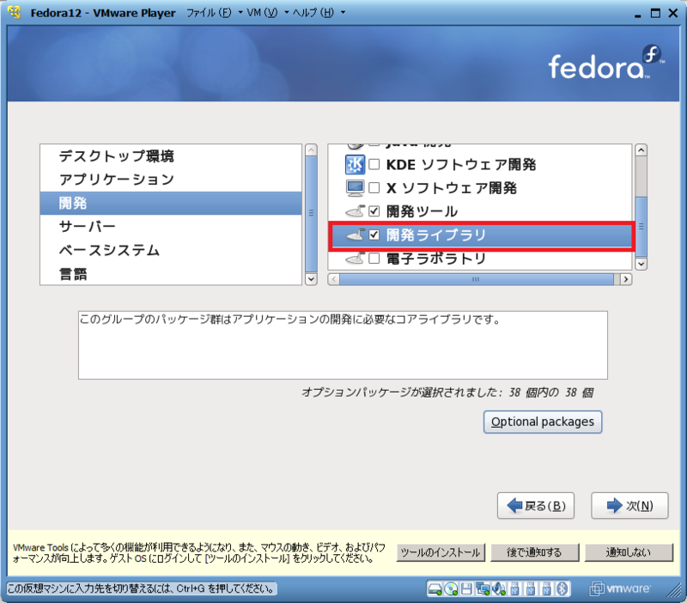The image size is (687, 603).
Task: Click the monitor icon beside X ソフトウェア開発
Action: [x=353, y=186]
